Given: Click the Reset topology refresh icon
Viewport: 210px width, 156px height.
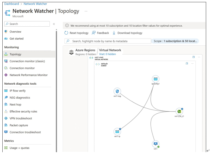Looking at the screenshot, I should (x=66, y=33).
